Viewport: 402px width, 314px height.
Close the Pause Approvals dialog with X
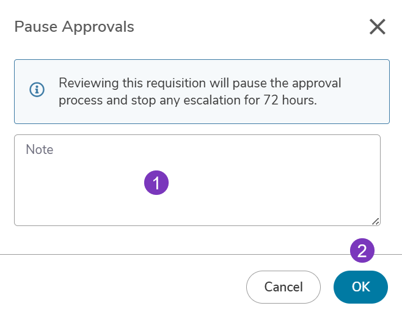[x=377, y=27]
